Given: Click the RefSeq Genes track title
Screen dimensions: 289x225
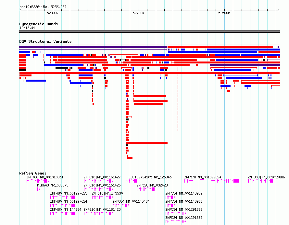Looking at the screenshot, I should point(33,173).
